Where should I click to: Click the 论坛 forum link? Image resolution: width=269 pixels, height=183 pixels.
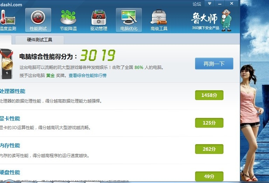(197, 4)
